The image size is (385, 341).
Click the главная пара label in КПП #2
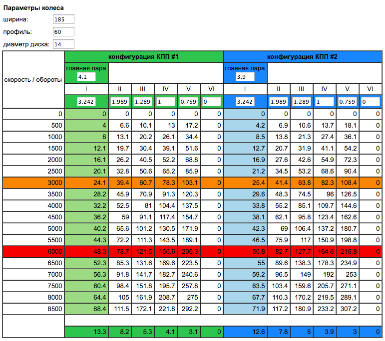(245, 68)
